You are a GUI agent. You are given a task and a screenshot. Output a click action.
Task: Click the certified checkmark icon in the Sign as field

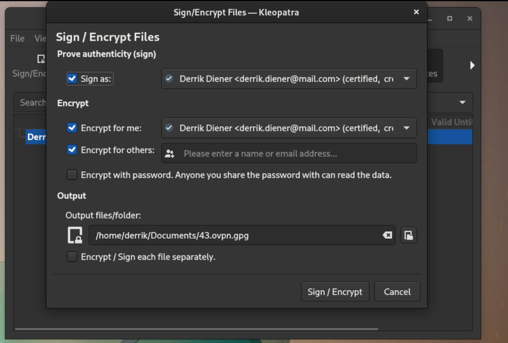pyautogui.click(x=169, y=79)
